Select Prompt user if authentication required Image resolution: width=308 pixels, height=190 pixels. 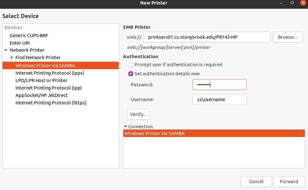pyautogui.click(x=131, y=65)
